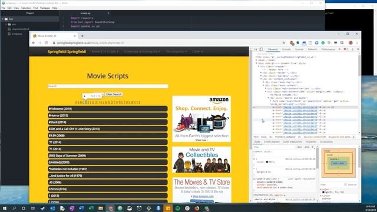Open the File Explorer taskbar icon
The height and width of the screenshot is (212, 377).
pyautogui.click(x=101, y=208)
